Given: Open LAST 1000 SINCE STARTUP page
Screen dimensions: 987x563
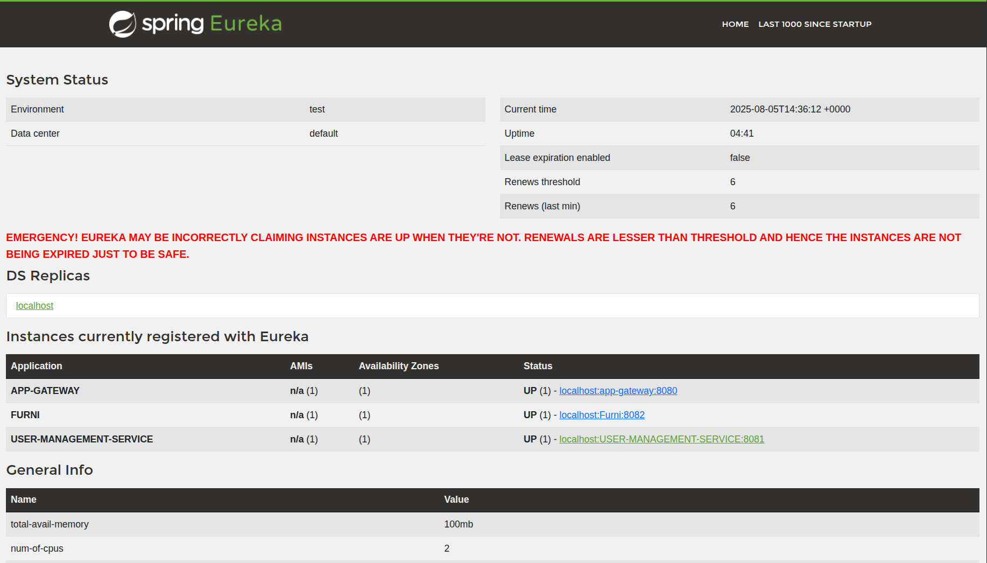Looking at the screenshot, I should point(814,24).
